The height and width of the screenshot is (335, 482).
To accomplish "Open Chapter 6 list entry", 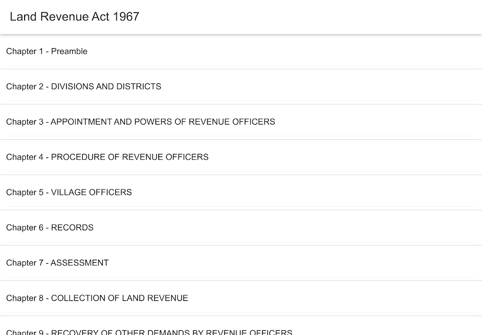I will [241, 228].
